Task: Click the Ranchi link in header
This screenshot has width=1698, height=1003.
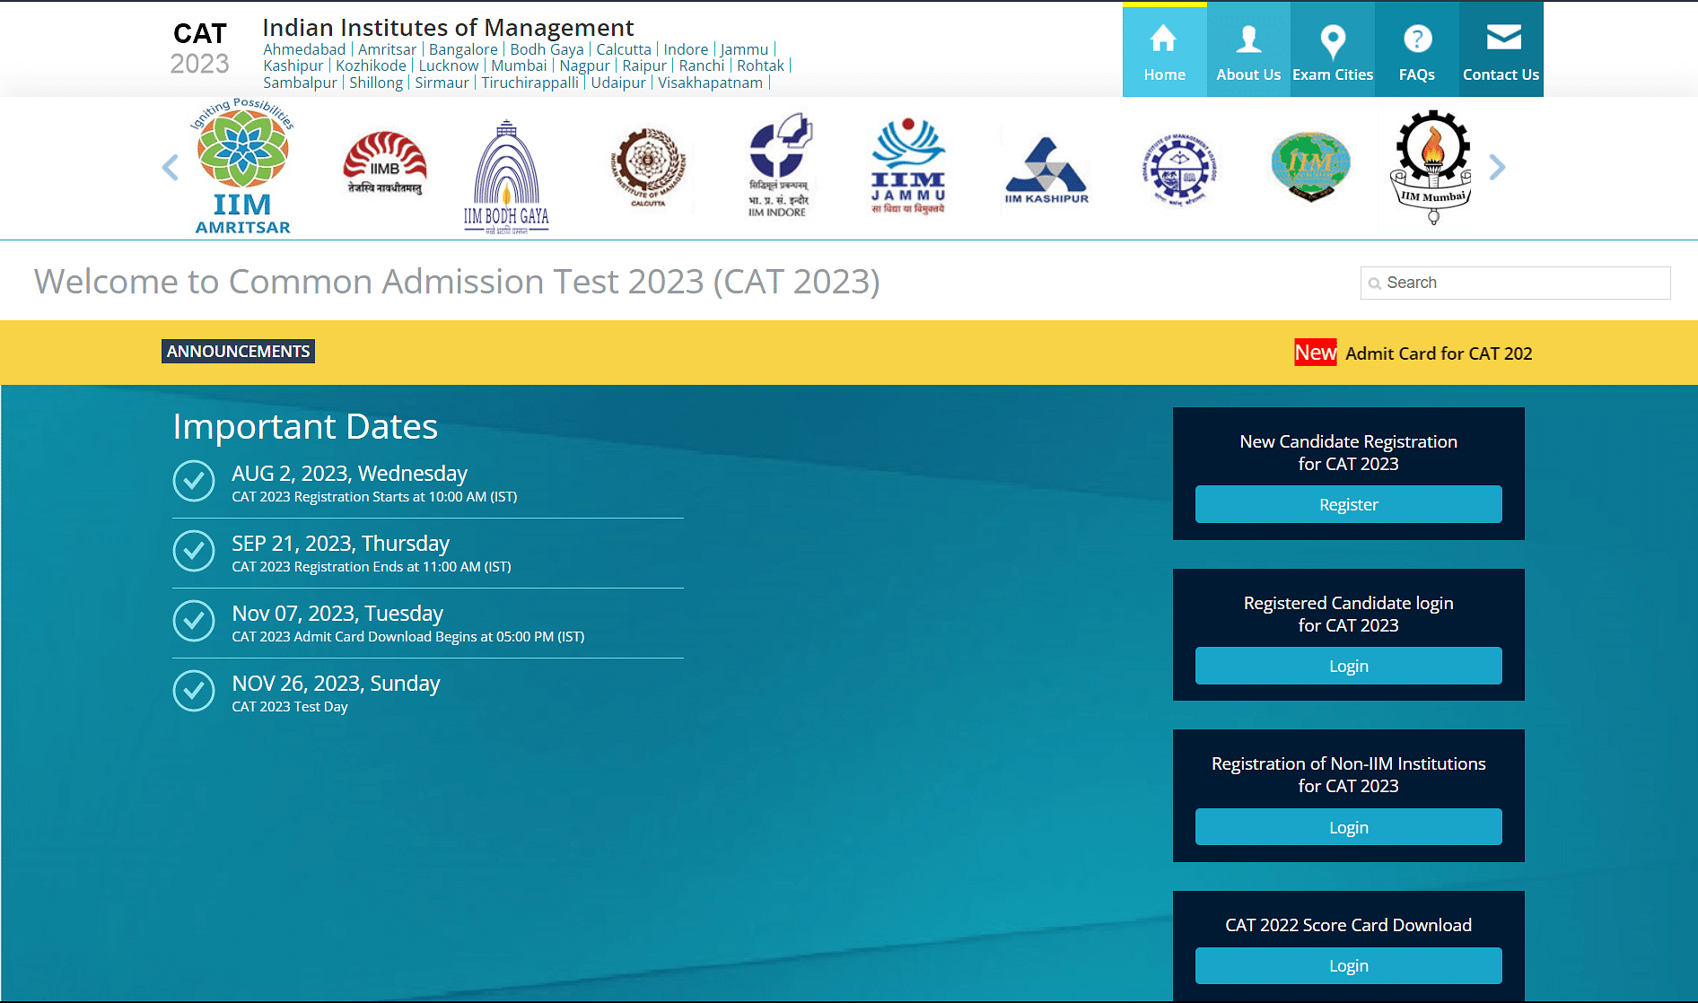Action: [702, 65]
